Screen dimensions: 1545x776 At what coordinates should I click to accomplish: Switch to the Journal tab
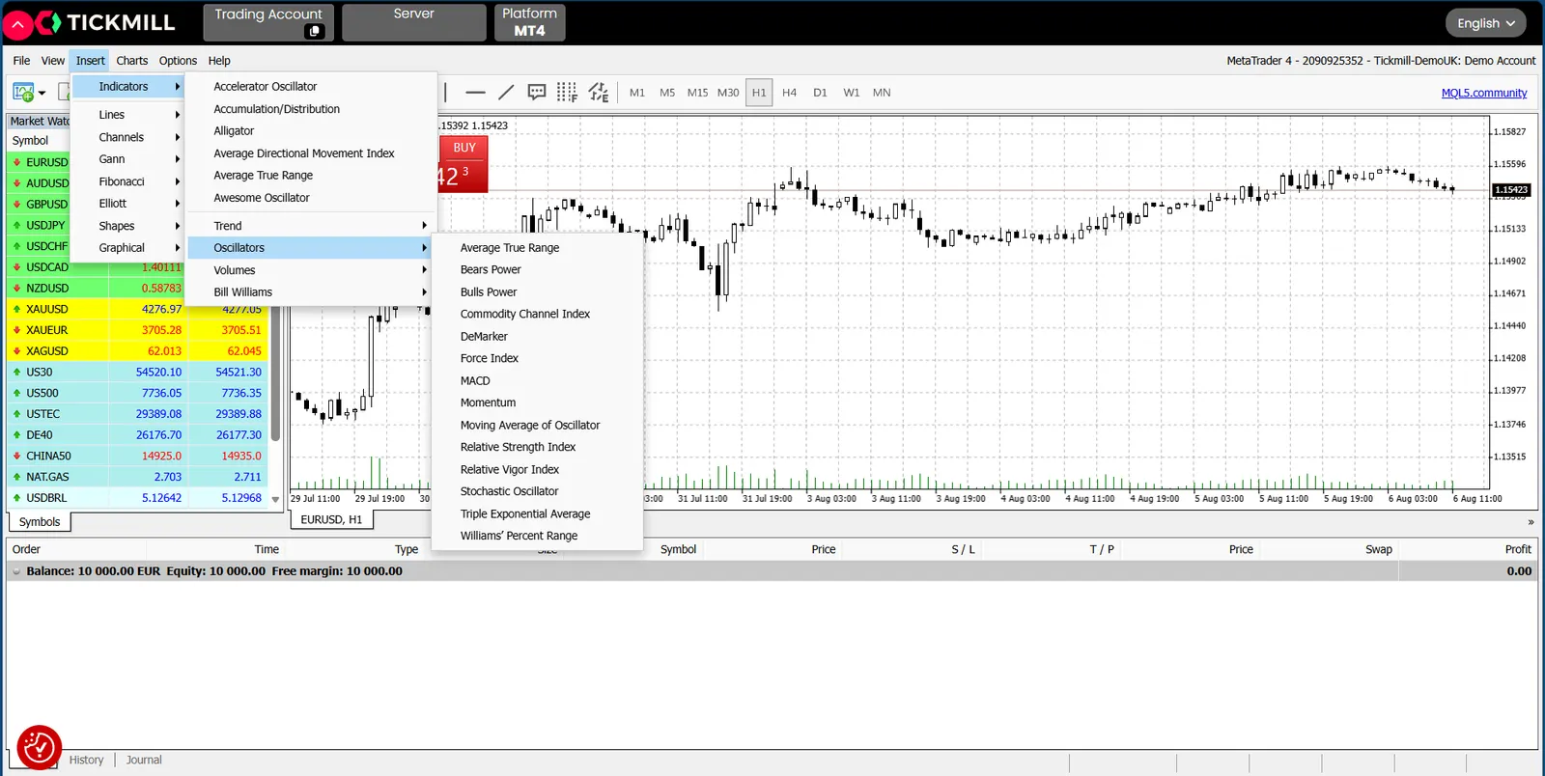144,761
